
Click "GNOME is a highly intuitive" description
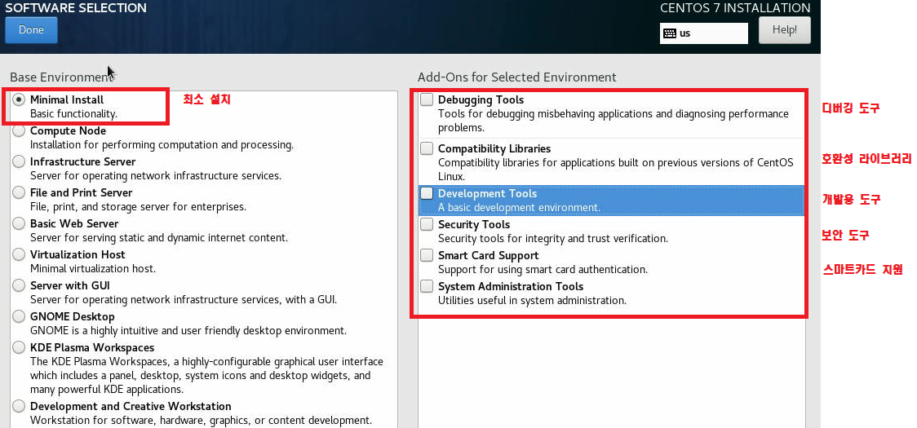pos(188,331)
